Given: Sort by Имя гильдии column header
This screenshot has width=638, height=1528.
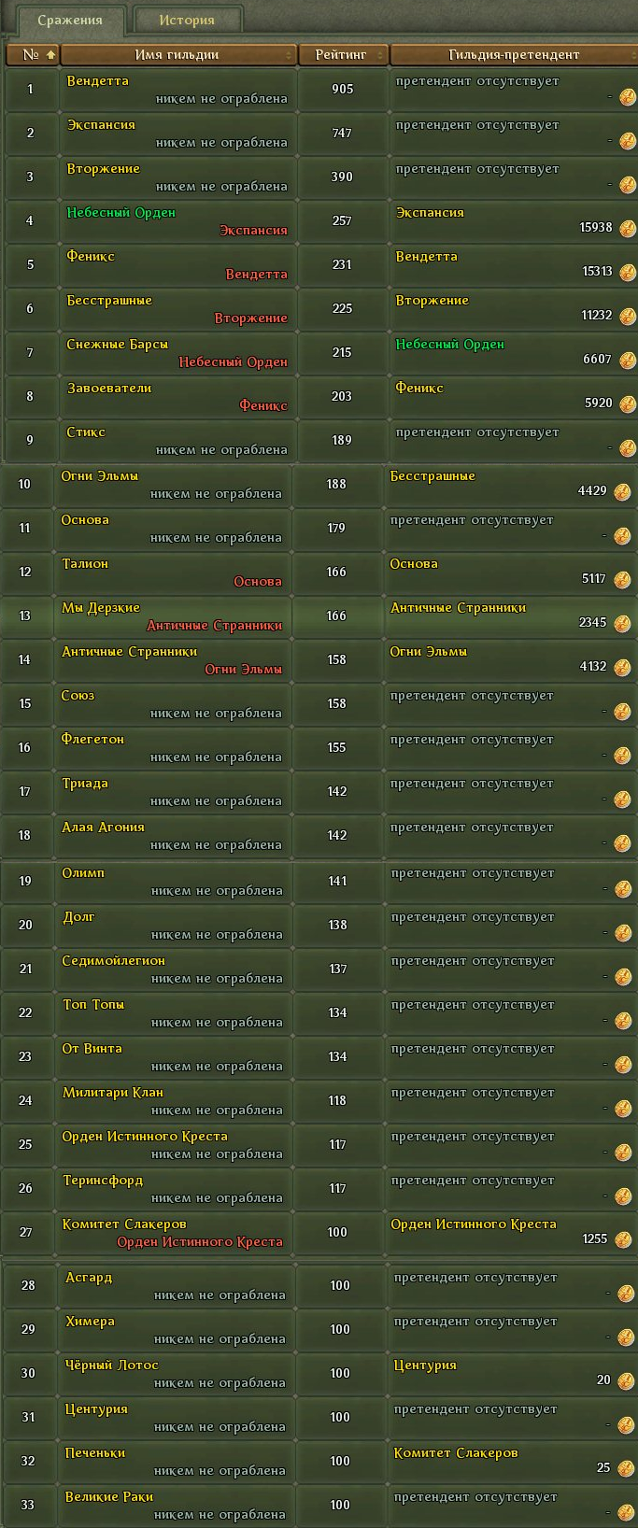Looking at the screenshot, I should point(177,55).
